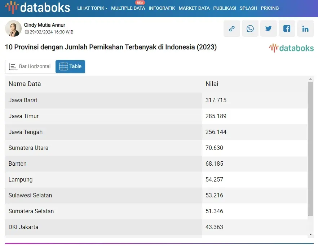This screenshot has width=318, height=246.
Task: Share this chart on Twitter
Action: tap(269, 29)
